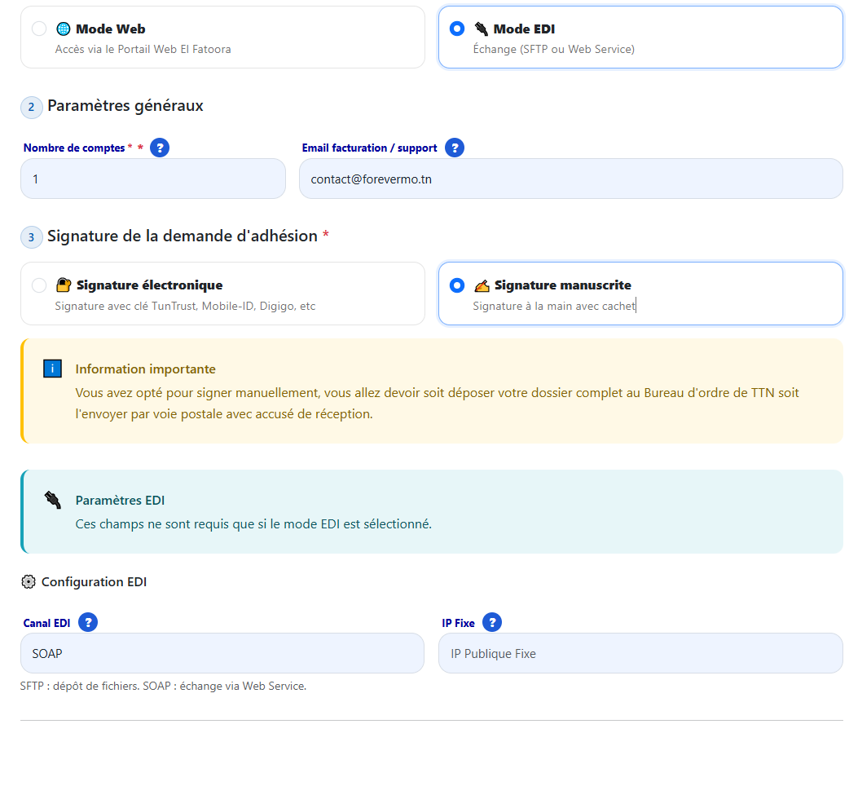This screenshot has height=786, width=849.
Task: Click the email field containing contact@forevermo.tn
Action: [x=570, y=179]
